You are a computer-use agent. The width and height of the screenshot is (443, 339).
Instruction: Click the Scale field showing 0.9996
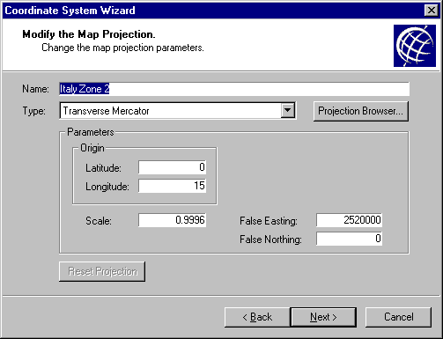tap(173, 220)
